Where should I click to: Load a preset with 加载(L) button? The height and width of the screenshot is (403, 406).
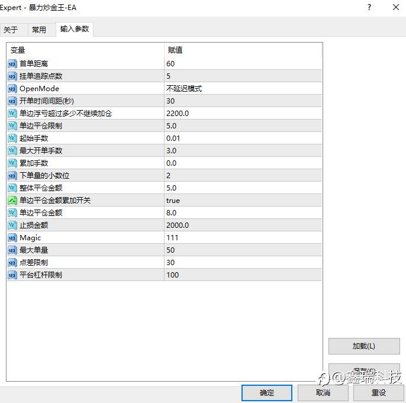point(364,346)
